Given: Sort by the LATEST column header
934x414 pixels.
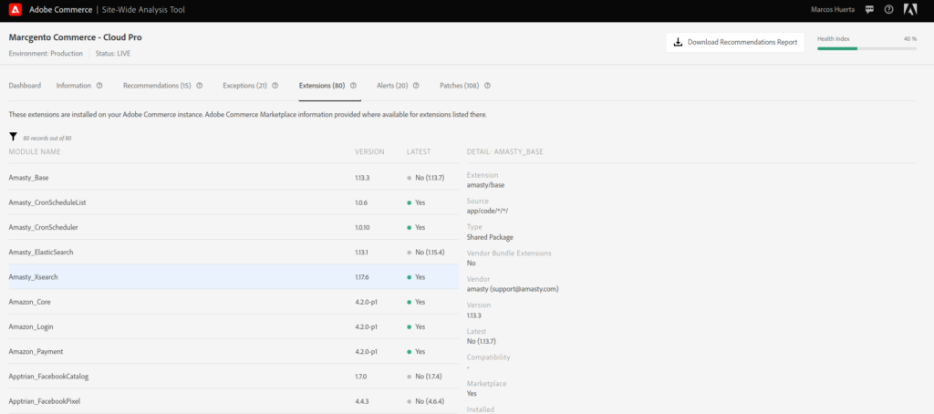Looking at the screenshot, I should click(x=419, y=152).
